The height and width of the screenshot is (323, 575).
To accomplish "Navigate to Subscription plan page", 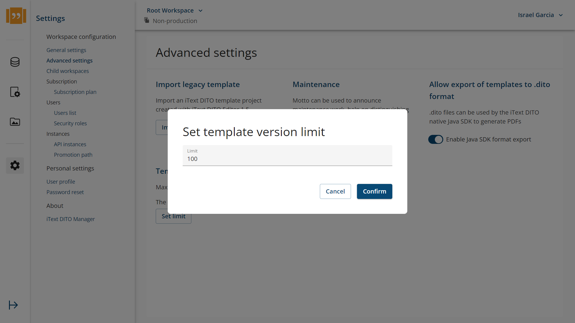I will 75,92.
